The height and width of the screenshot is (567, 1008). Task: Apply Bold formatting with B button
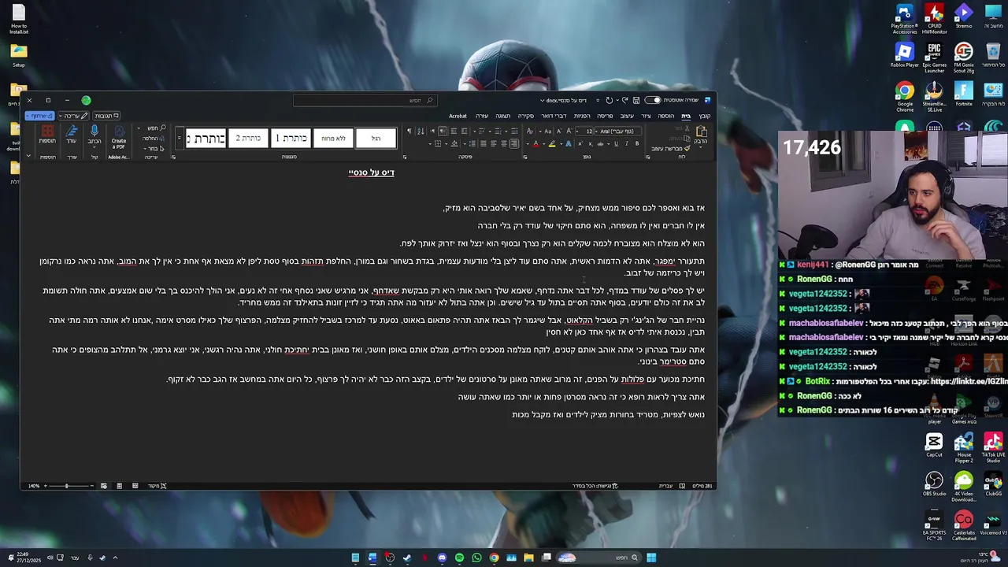(x=637, y=143)
